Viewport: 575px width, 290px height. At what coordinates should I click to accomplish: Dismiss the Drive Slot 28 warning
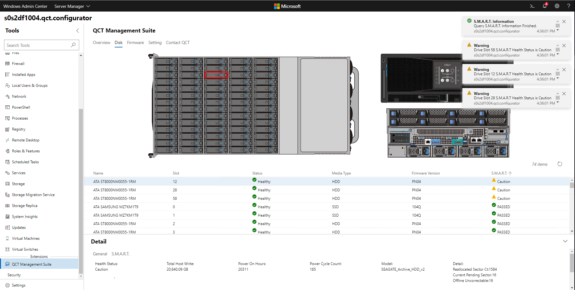[x=564, y=94]
